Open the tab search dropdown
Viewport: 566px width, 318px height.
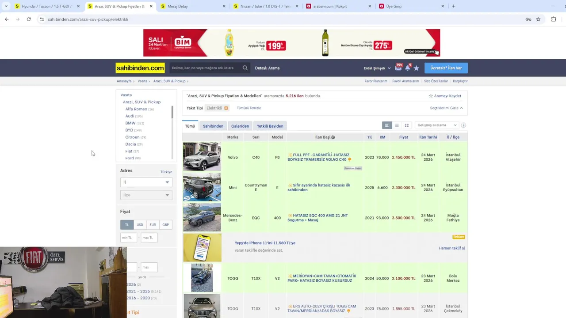tap(6, 6)
